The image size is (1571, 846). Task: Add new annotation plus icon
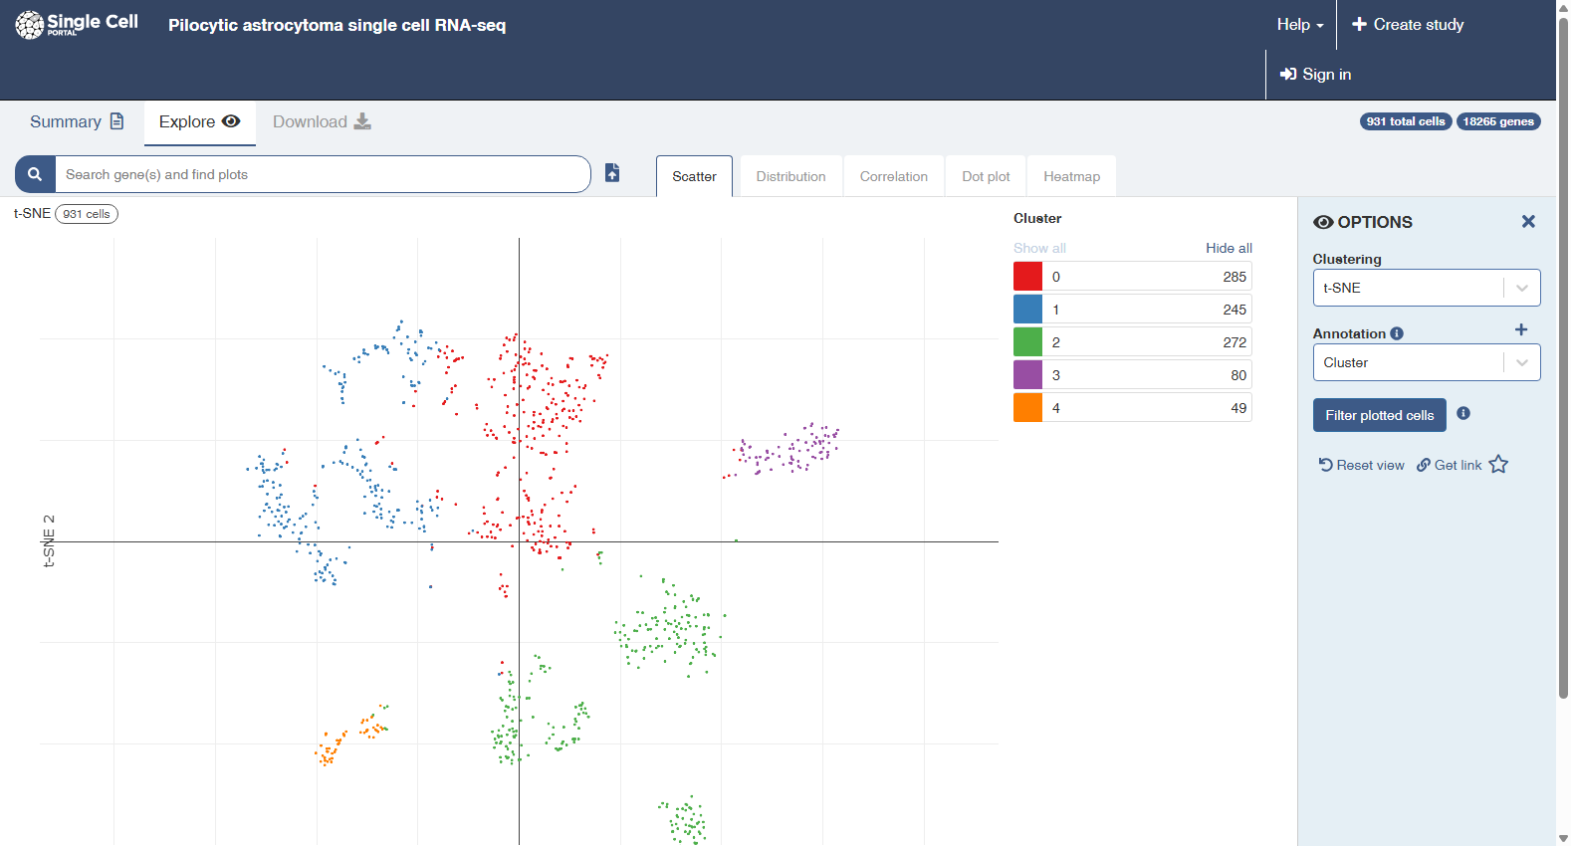(1520, 329)
